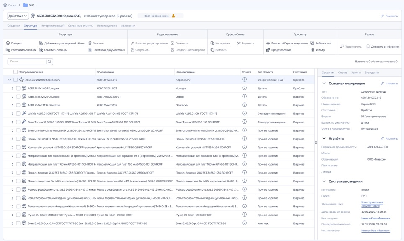Open the Состав tab in side panel
Image resolution: width=404 pixels, height=241 pixels.
point(343,73)
